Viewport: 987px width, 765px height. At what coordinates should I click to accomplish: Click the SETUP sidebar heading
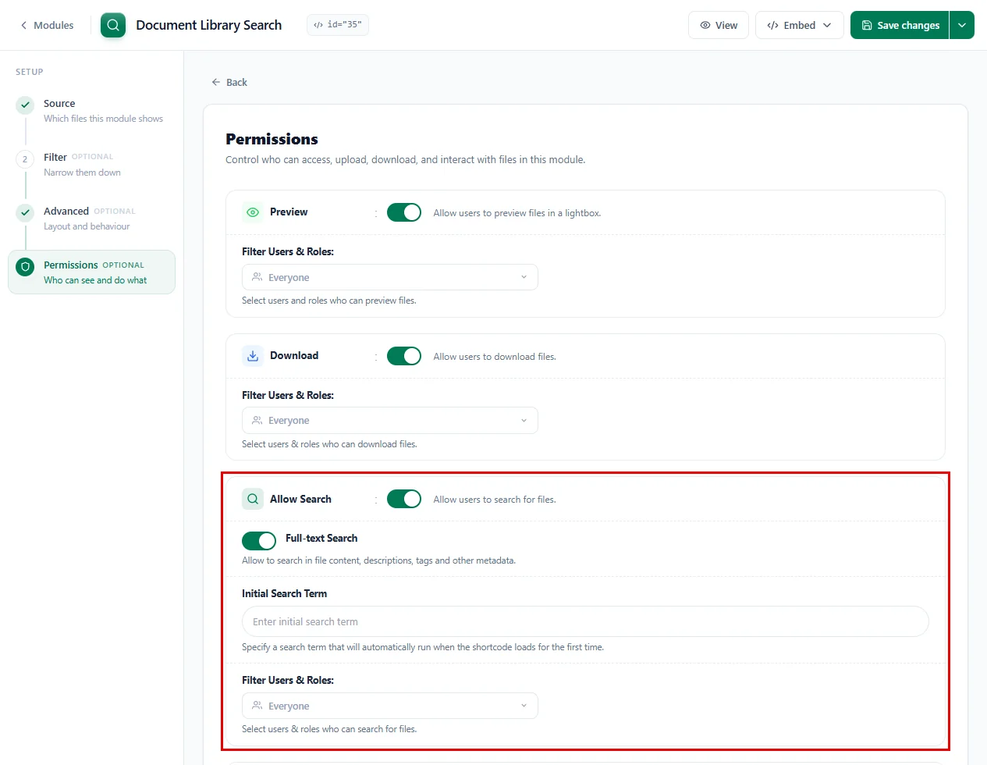coord(30,72)
